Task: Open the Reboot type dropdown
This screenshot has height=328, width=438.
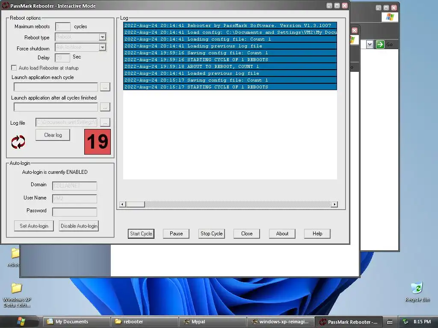Action: [103, 37]
